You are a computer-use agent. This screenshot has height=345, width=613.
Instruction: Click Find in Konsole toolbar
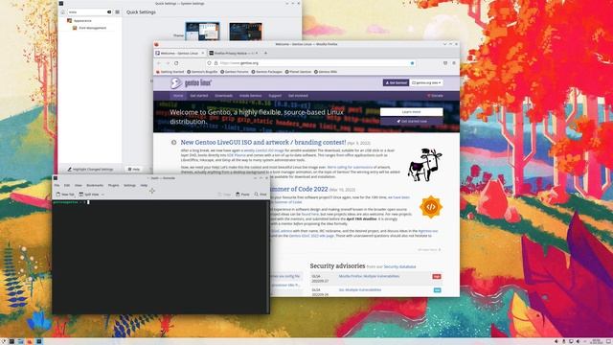(x=261, y=195)
